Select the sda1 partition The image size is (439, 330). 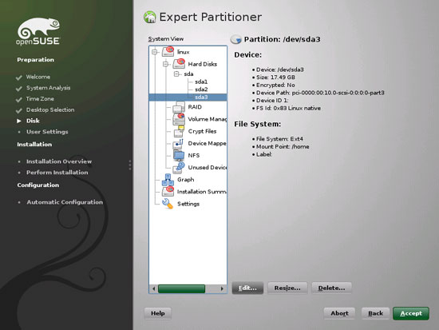[201, 82]
